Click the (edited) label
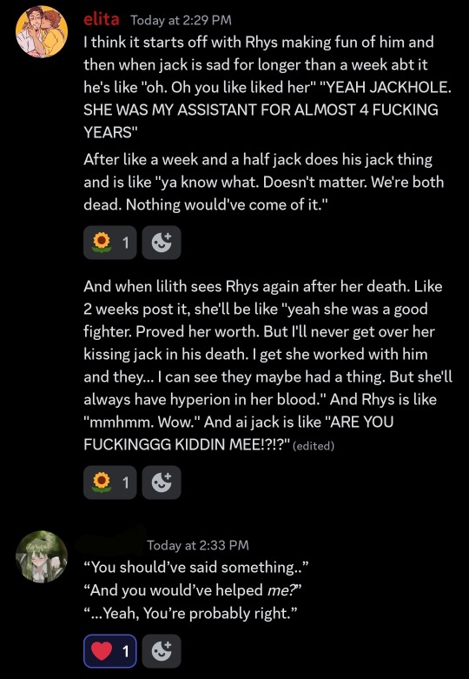 [314, 446]
